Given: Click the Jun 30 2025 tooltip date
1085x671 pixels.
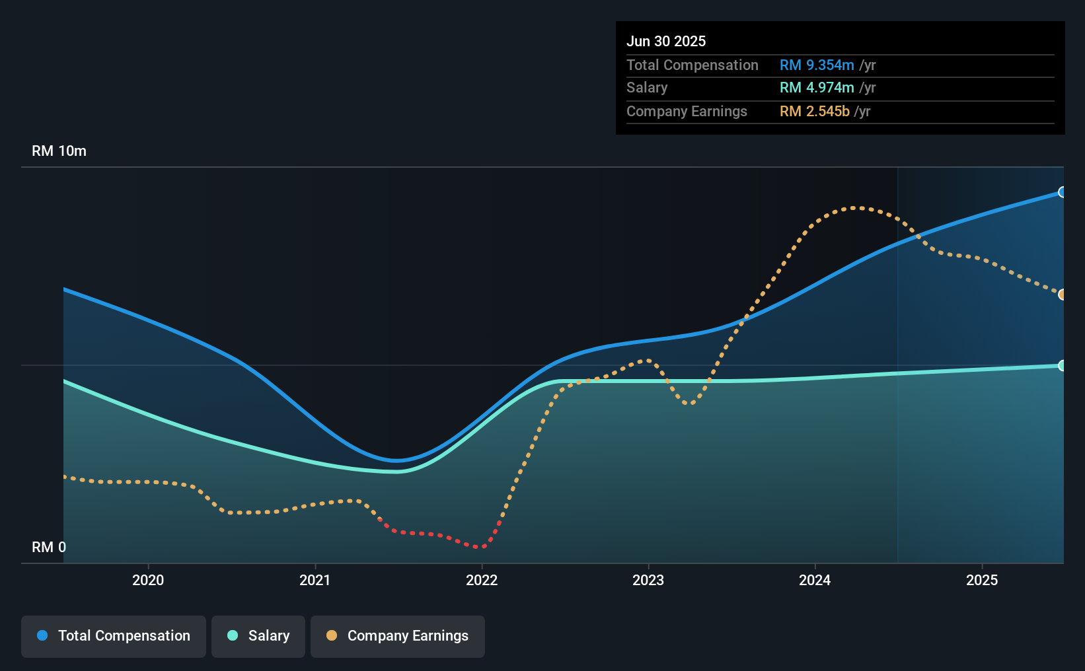Looking at the screenshot, I should (666, 42).
